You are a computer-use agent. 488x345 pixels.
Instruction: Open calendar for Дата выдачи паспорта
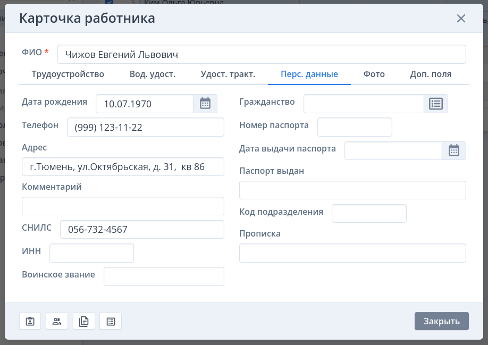pos(454,150)
